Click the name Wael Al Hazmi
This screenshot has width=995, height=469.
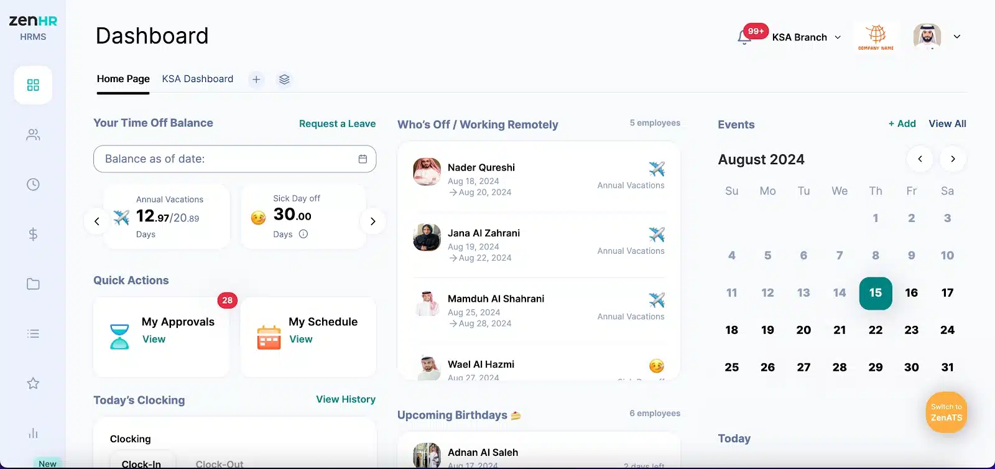tap(481, 365)
